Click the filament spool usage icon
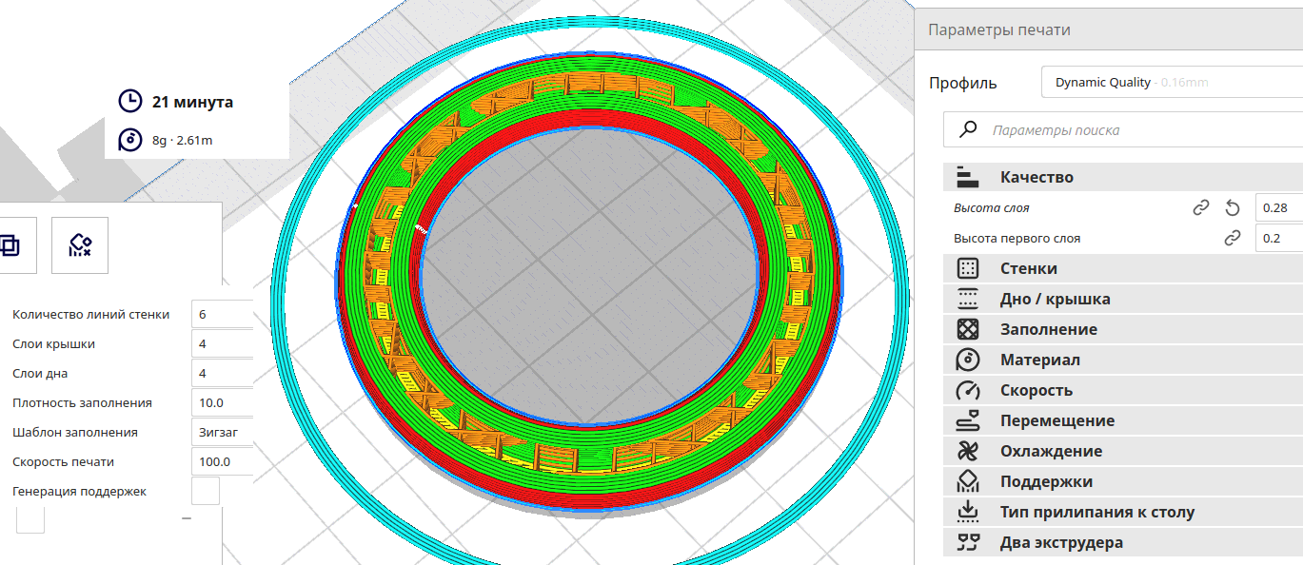 [129, 140]
